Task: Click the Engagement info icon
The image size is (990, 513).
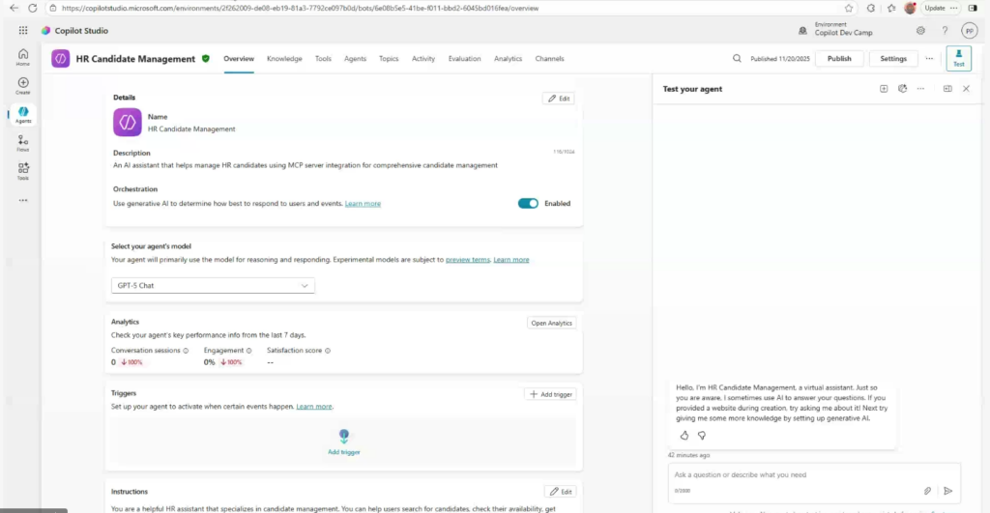Action: (248, 350)
